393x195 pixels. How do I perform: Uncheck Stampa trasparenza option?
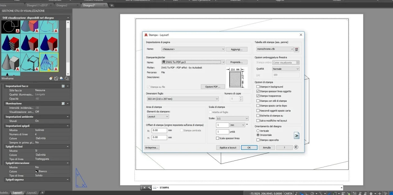pos(258,96)
